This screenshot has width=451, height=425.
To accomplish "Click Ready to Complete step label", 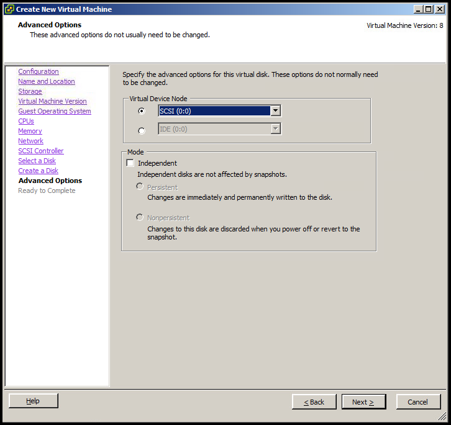I will 47,190.
